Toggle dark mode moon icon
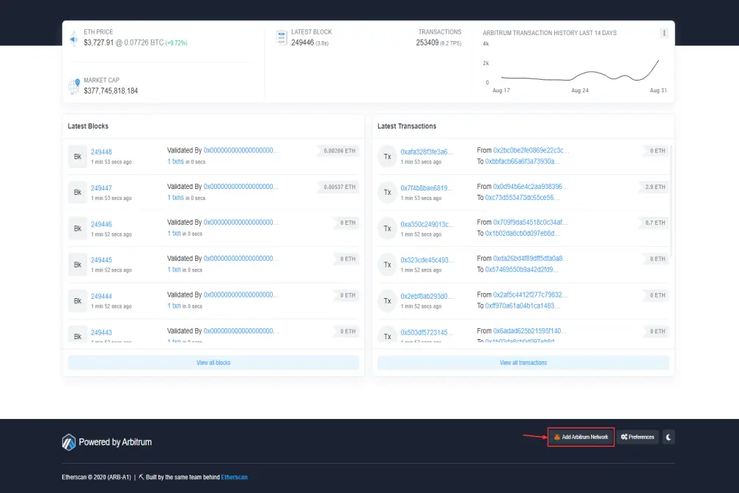This screenshot has height=493, width=739. pos(669,437)
